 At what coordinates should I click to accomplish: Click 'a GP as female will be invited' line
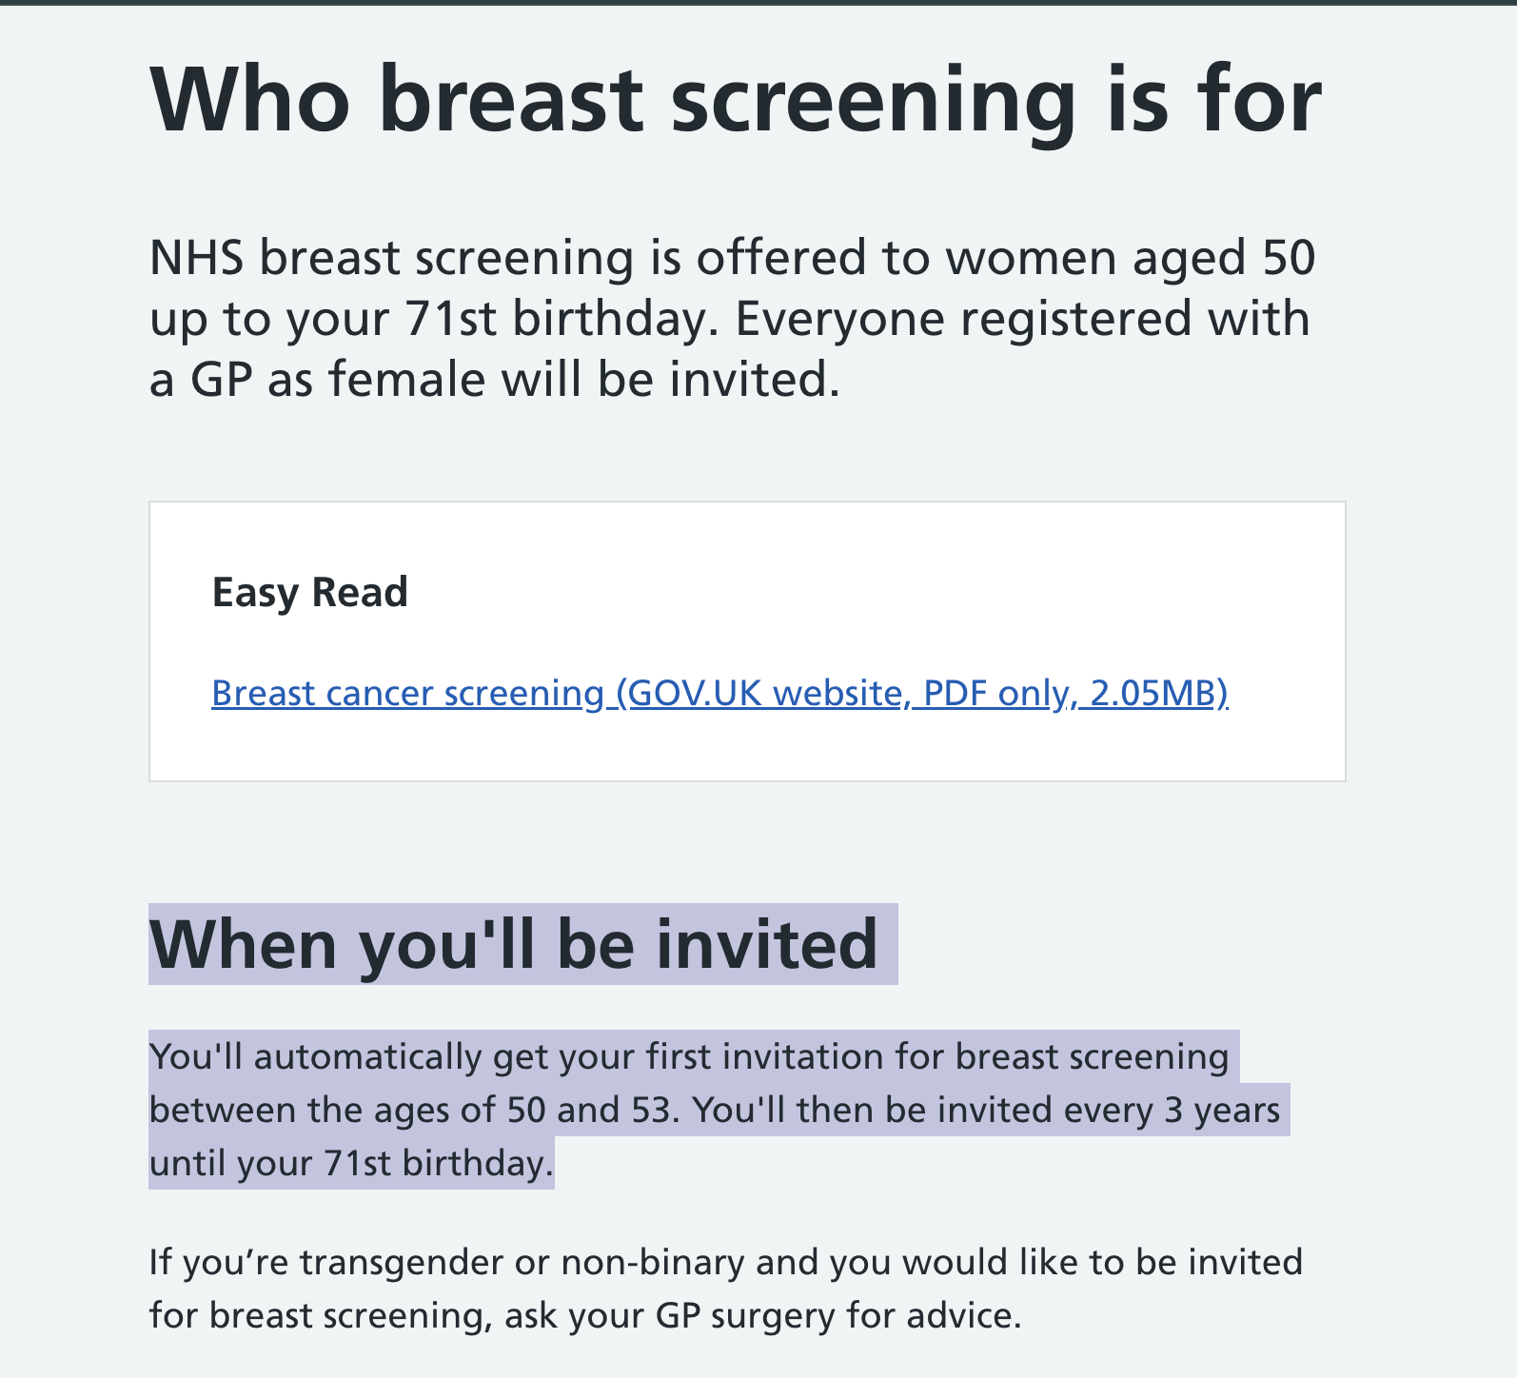[x=495, y=380]
